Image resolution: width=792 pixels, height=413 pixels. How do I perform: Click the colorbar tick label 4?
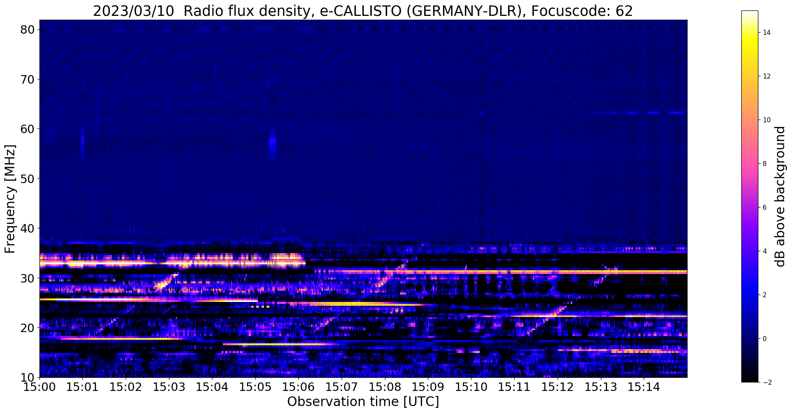pyautogui.click(x=765, y=251)
